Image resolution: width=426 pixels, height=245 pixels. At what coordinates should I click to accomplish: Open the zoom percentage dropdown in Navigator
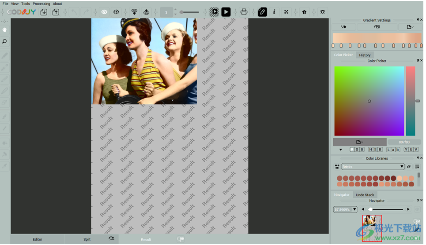pos(345,209)
